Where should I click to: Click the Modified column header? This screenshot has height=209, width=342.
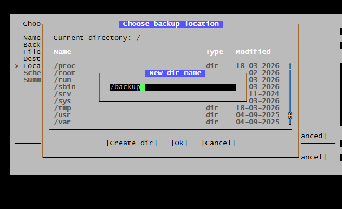[x=253, y=52]
